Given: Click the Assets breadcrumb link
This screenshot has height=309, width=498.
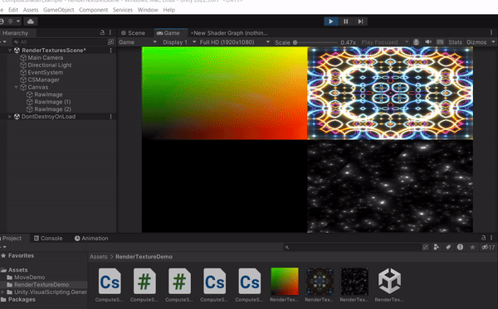Looking at the screenshot, I should tap(99, 257).
